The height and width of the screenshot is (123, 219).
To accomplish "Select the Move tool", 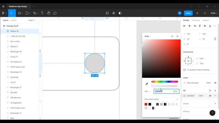I will (11, 13).
